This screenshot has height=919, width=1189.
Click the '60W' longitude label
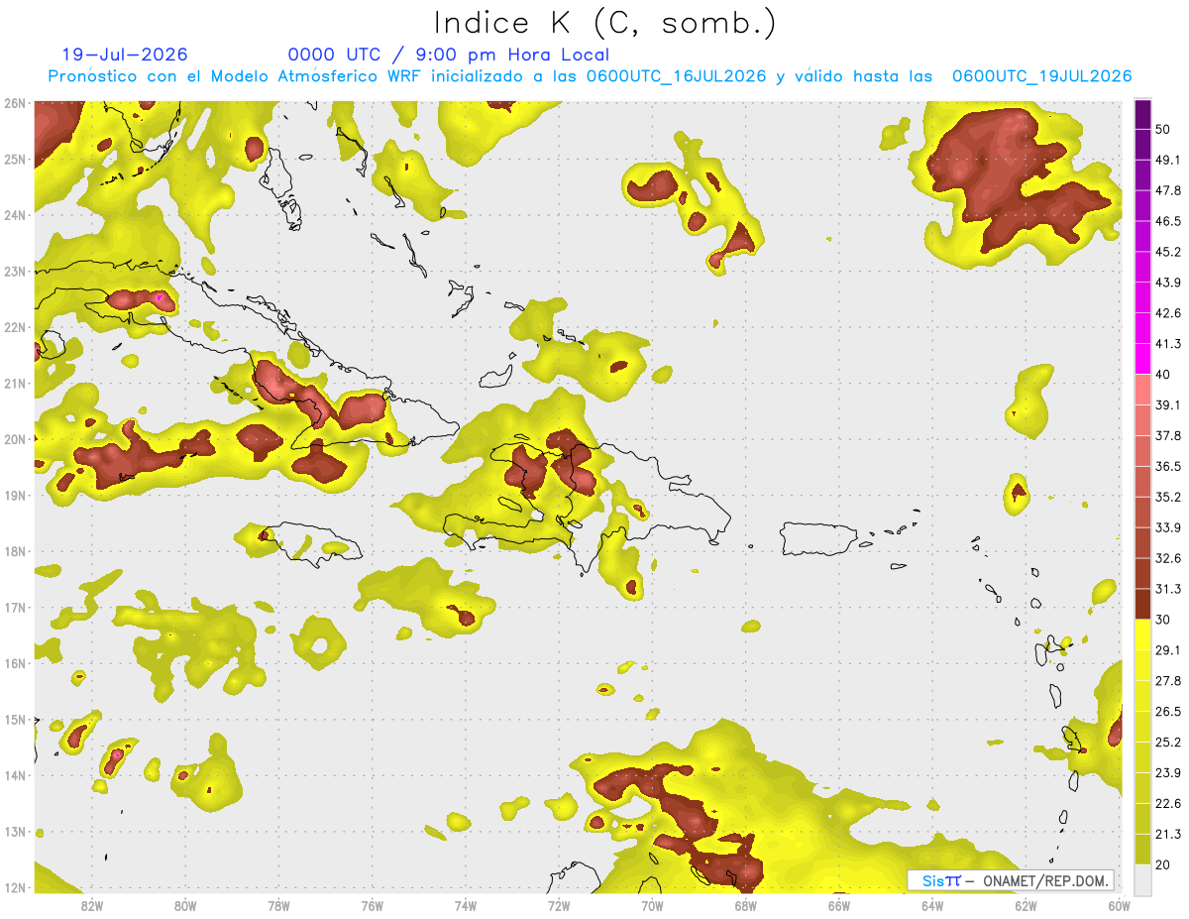click(x=1118, y=905)
